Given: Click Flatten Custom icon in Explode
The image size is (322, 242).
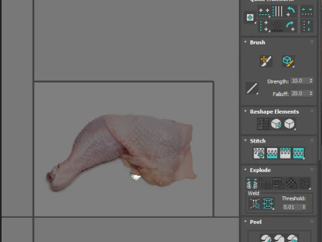Looking at the screenshot, I should 305,184.
